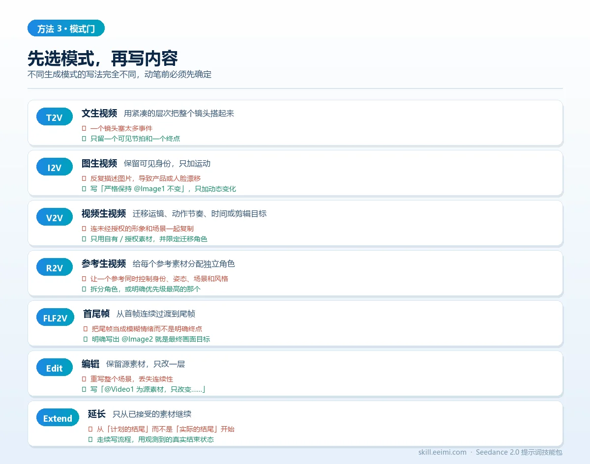
Task: Click green line mentioning @Image1 不变
Action: click(163, 189)
